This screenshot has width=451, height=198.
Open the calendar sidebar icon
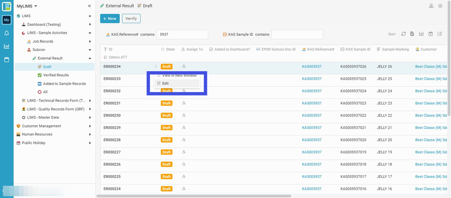6,60
